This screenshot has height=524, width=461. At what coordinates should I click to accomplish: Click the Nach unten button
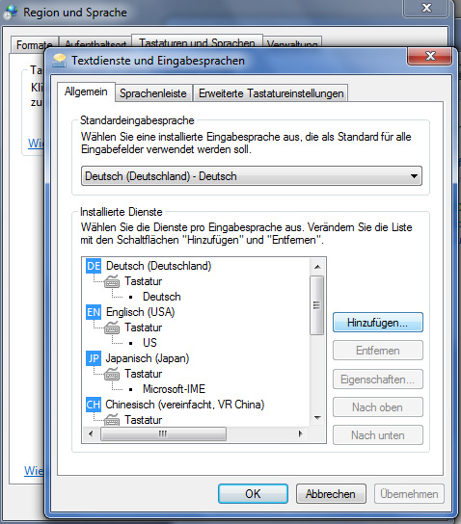point(378,435)
